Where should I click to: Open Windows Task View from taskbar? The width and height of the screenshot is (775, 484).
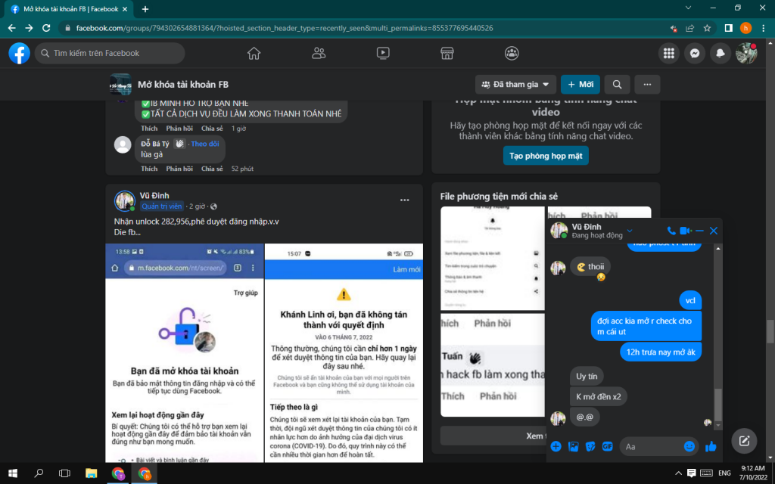(64, 473)
